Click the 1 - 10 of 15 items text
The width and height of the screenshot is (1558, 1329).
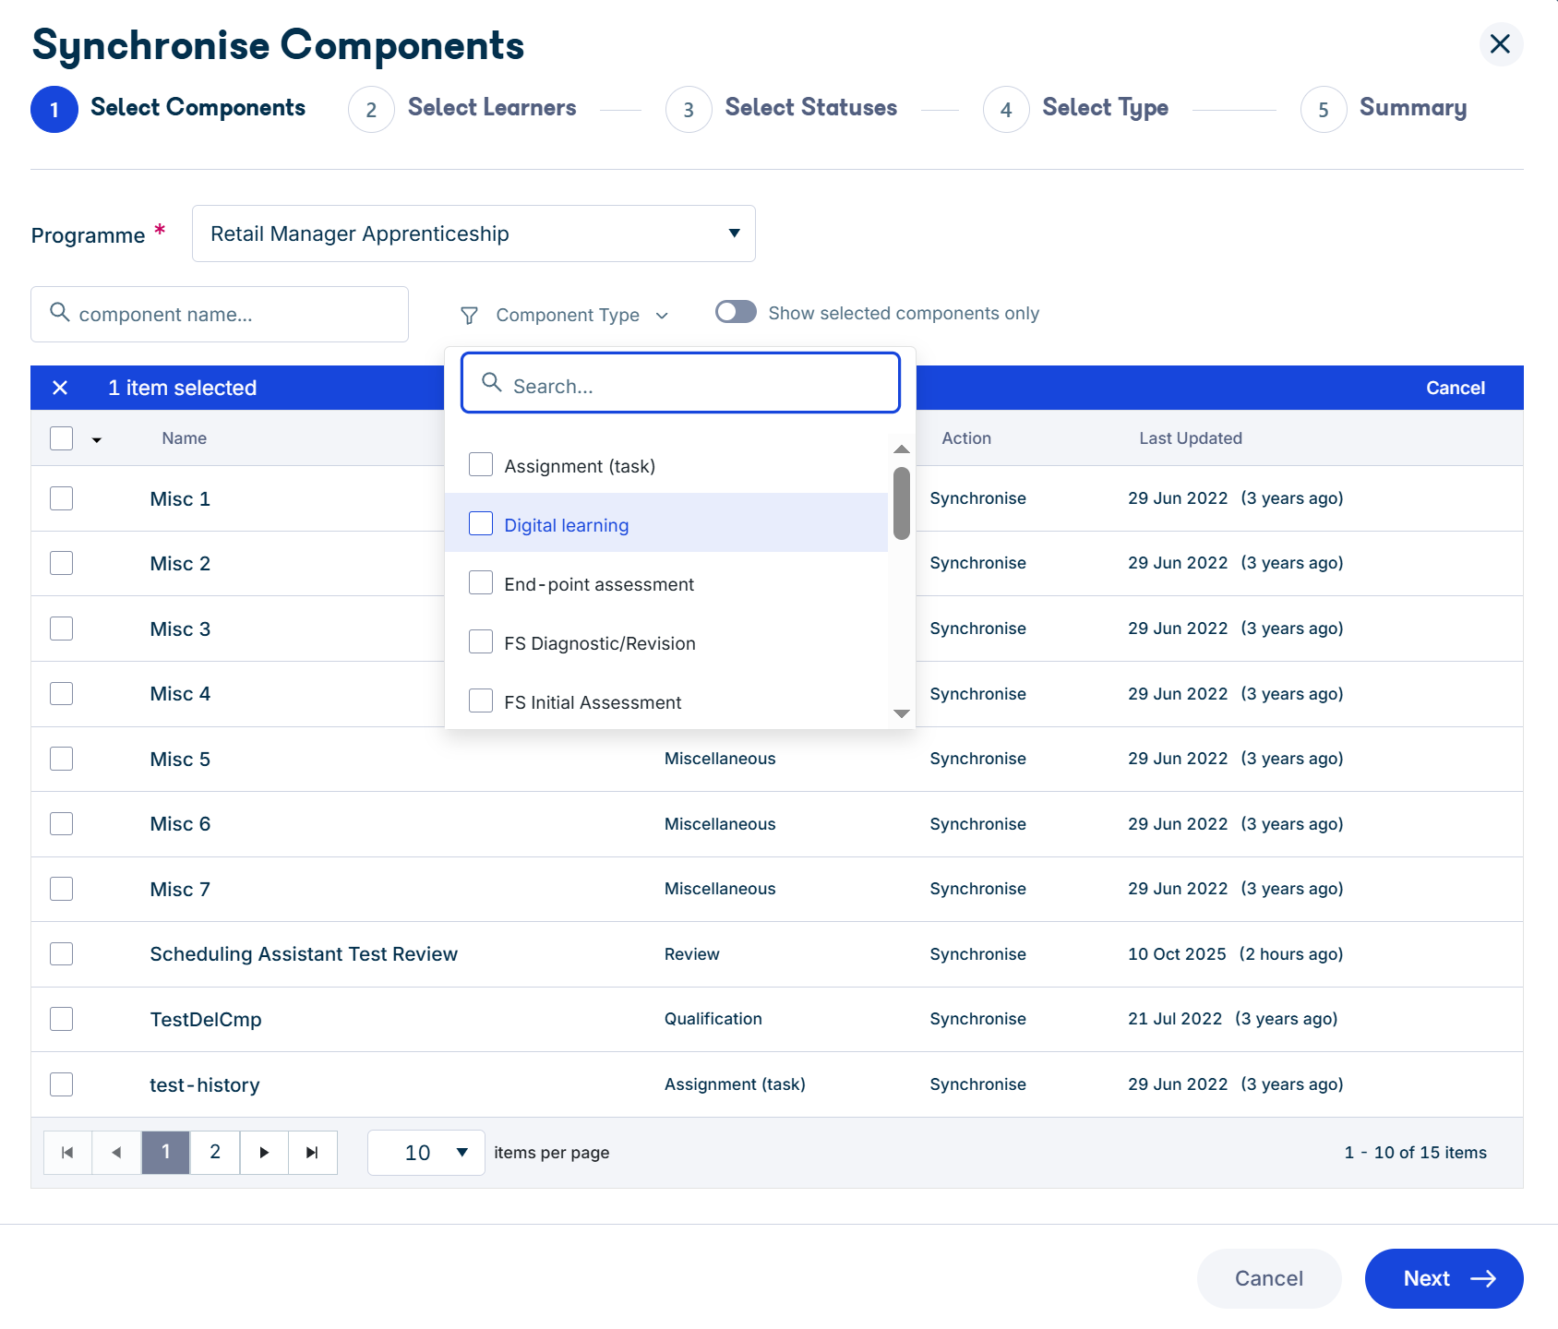click(x=1416, y=1153)
